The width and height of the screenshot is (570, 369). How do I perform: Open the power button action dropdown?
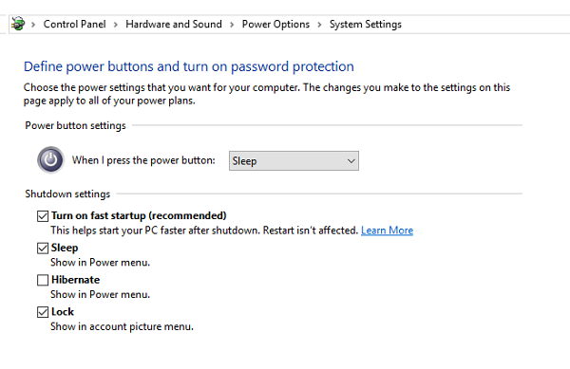pos(294,160)
